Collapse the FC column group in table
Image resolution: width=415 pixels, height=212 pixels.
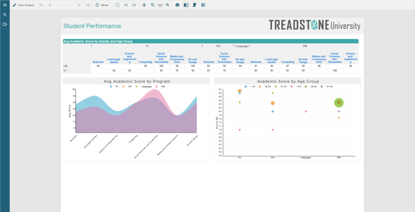click(x=92, y=46)
